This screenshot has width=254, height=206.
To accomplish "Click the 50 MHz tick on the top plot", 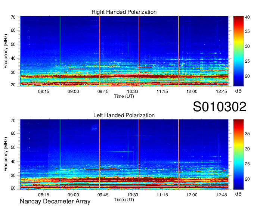I will click(13, 44).
